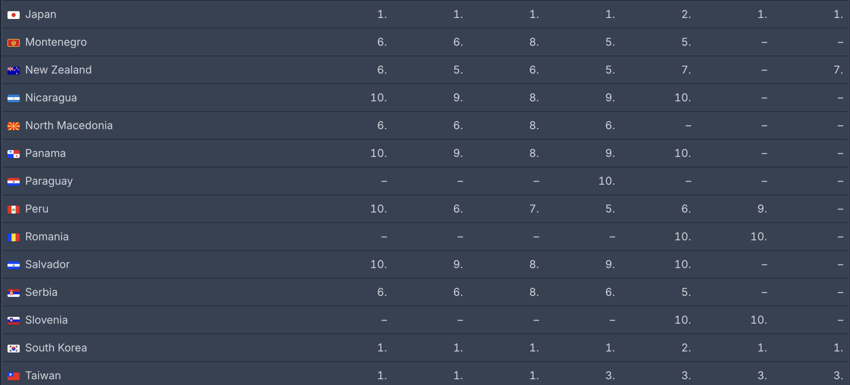Click Peru's 9. ranking value
The image size is (850, 385).
[762, 209]
